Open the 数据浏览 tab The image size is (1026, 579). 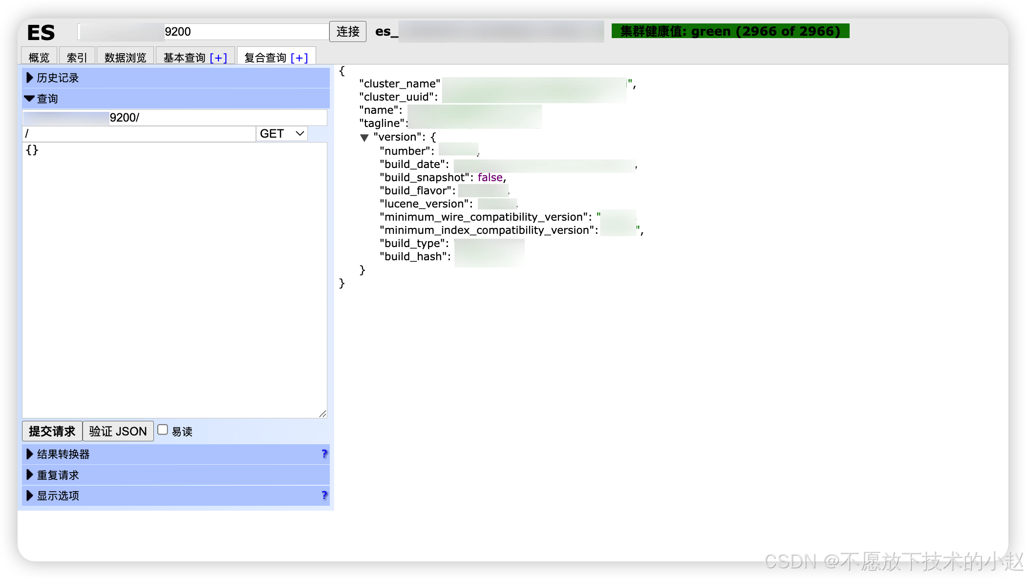click(125, 58)
